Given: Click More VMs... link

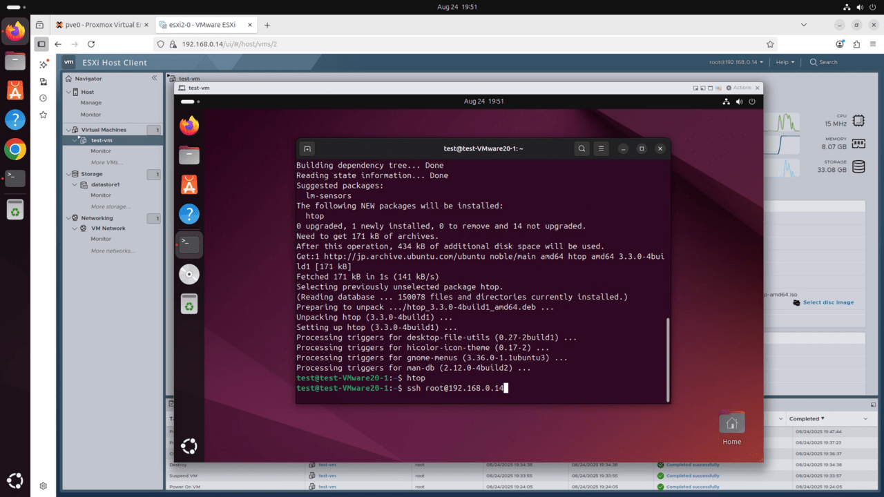Looking at the screenshot, I should (107, 162).
